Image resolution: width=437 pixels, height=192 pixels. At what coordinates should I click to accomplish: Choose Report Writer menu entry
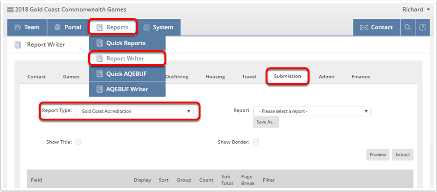tap(127, 59)
